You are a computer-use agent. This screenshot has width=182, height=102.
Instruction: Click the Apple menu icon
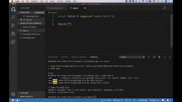point(12,1)
